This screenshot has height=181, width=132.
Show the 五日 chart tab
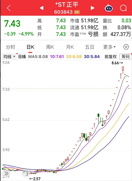[x=89, y=47]
